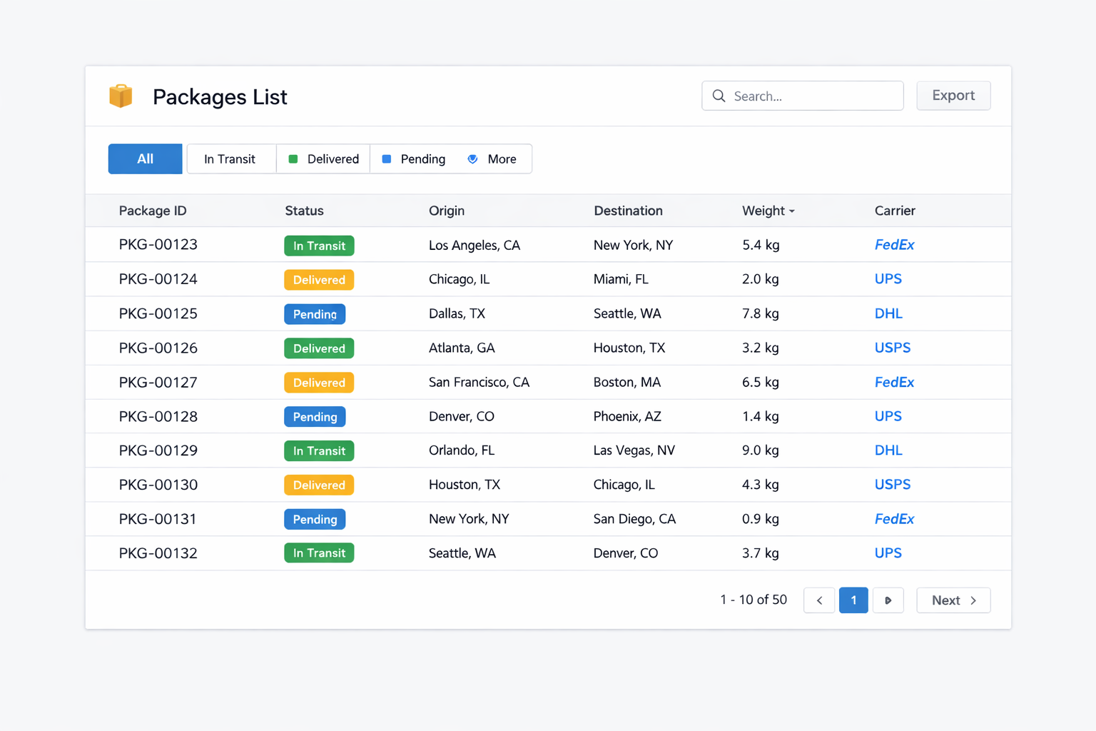Open the DHL carrier link for PKG-00125
The height and width of the screenshot is (731, 1096).
(888, 313)
